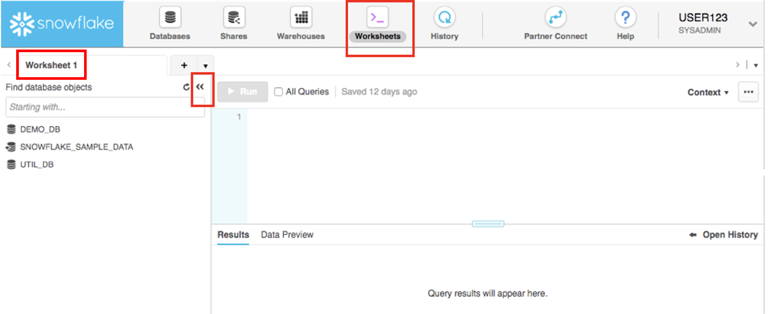Click the Saved 12 days ago text
This screenshot has height=314, width=768.
pyautogui.click(x=379, y=92)
